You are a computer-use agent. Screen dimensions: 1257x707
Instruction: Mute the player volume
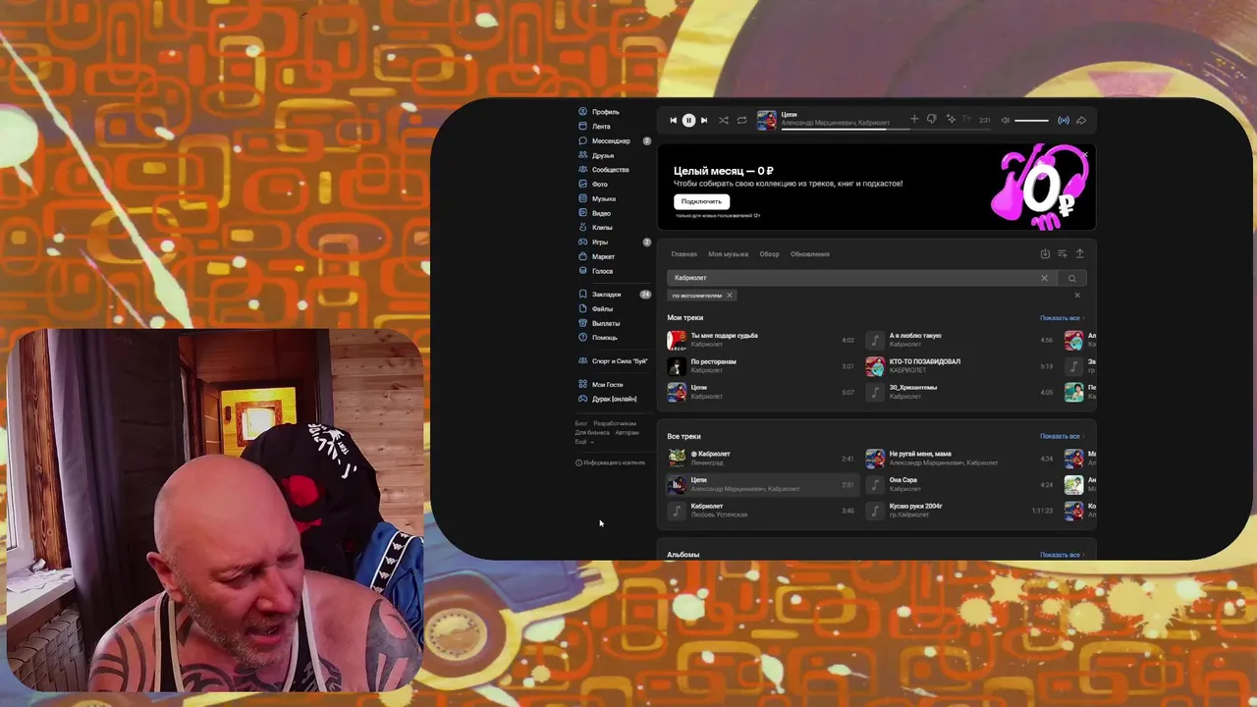1005,121
